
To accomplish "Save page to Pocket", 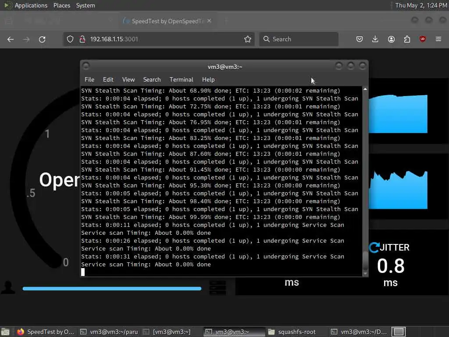I will [360, 39].
